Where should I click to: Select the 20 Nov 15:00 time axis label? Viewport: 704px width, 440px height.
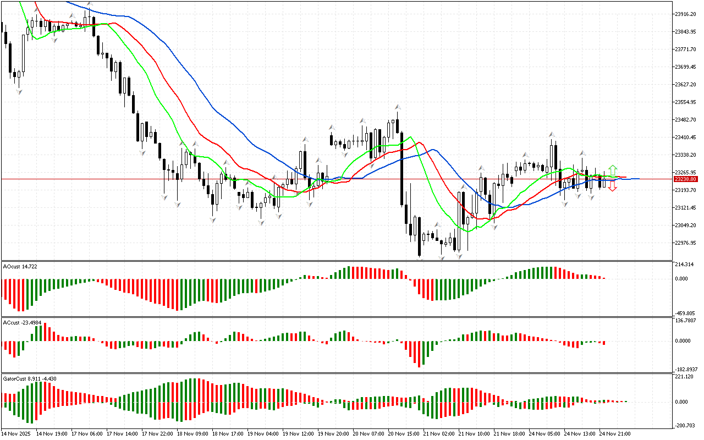click(x=402, y=434)
